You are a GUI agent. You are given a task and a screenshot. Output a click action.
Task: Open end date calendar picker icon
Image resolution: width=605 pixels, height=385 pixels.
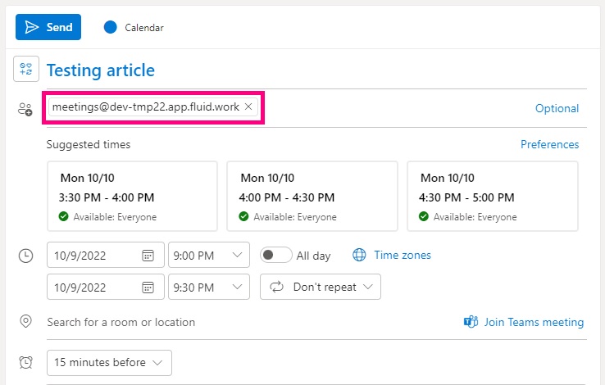(148, 288)
